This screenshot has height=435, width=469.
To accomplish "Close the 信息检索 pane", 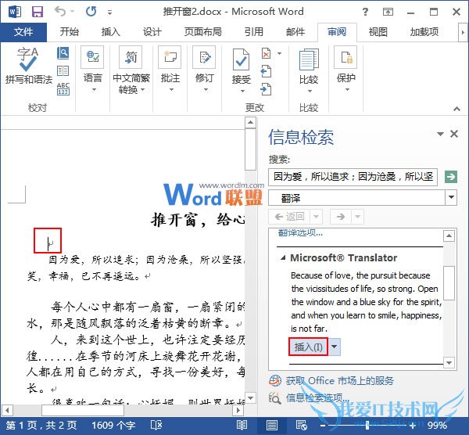I will [454, 134].
